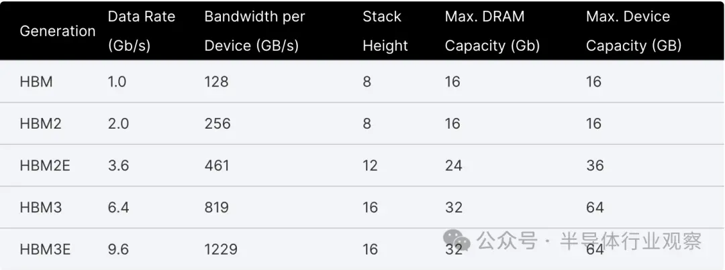Select the Max. DRAM Capacity header
Viewport: 725px width, 270px height.
(x=493, y=31)
